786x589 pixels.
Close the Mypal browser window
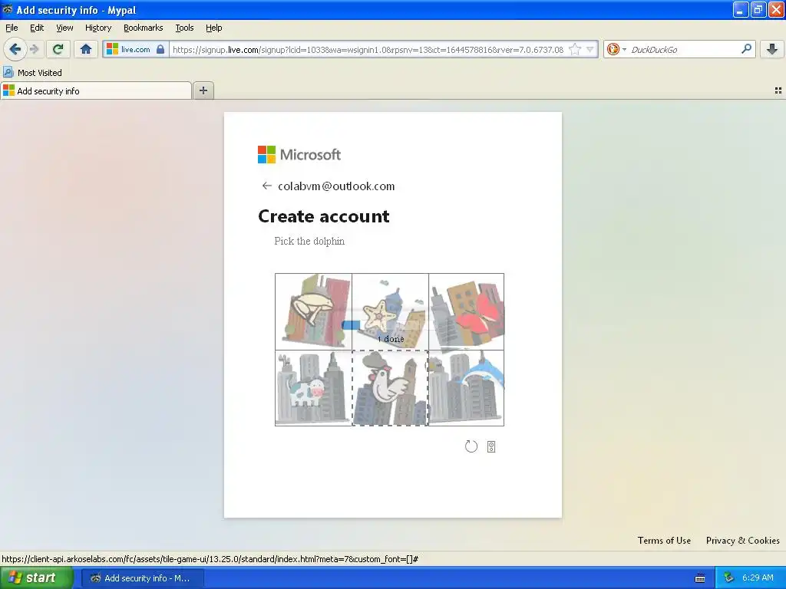pyautogui.click(x=775, y=9)
